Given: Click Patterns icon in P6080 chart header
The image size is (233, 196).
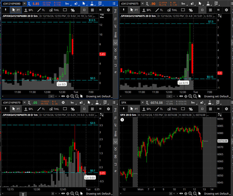Looking at the screenshot, I should (100, 4).
